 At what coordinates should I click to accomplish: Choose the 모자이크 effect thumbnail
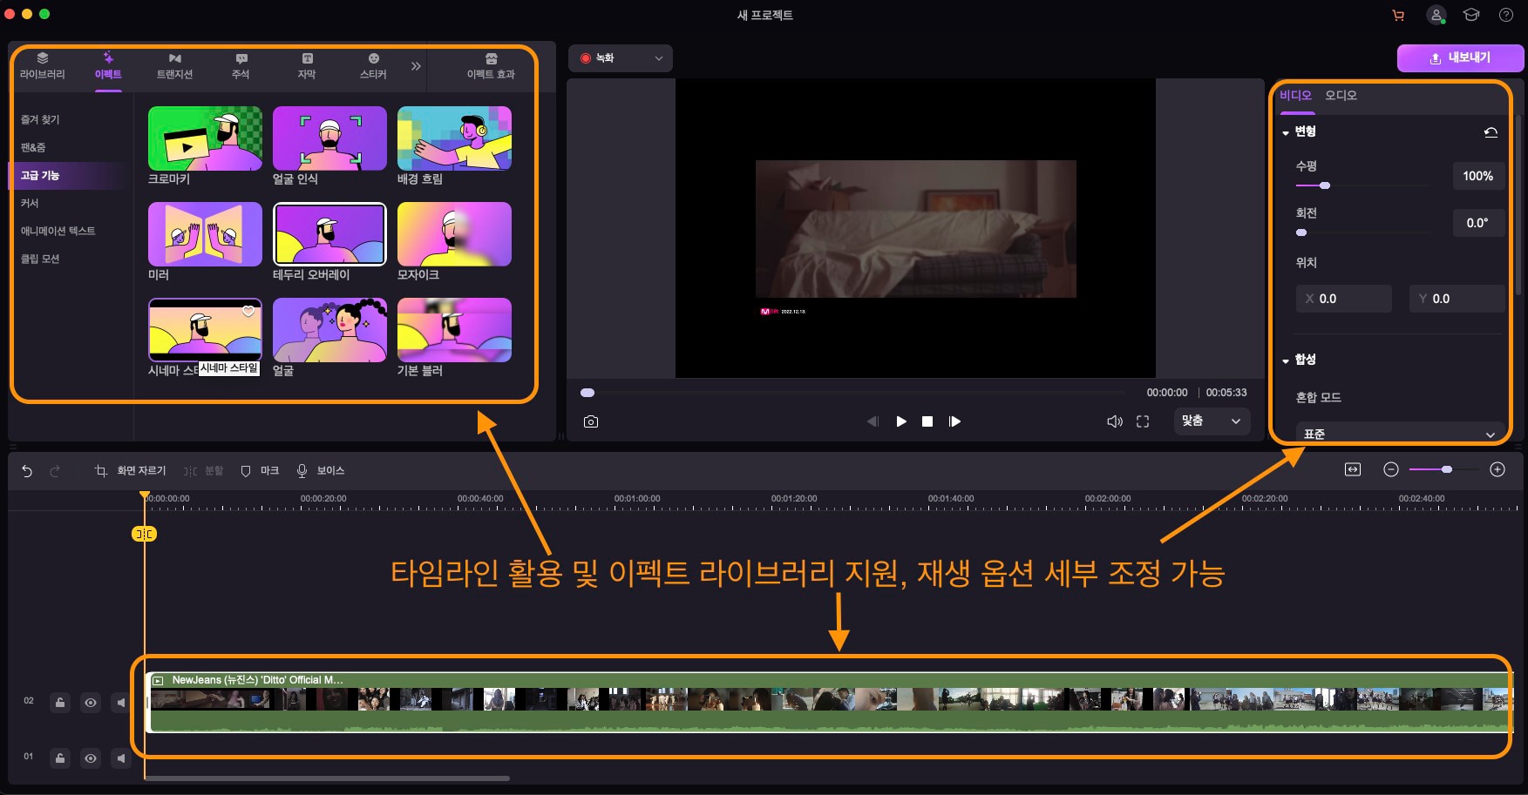(x=454, y=234)
